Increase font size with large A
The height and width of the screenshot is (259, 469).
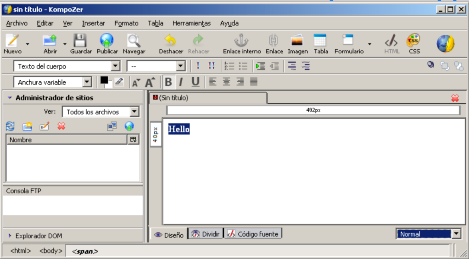(x=150, y=82)
